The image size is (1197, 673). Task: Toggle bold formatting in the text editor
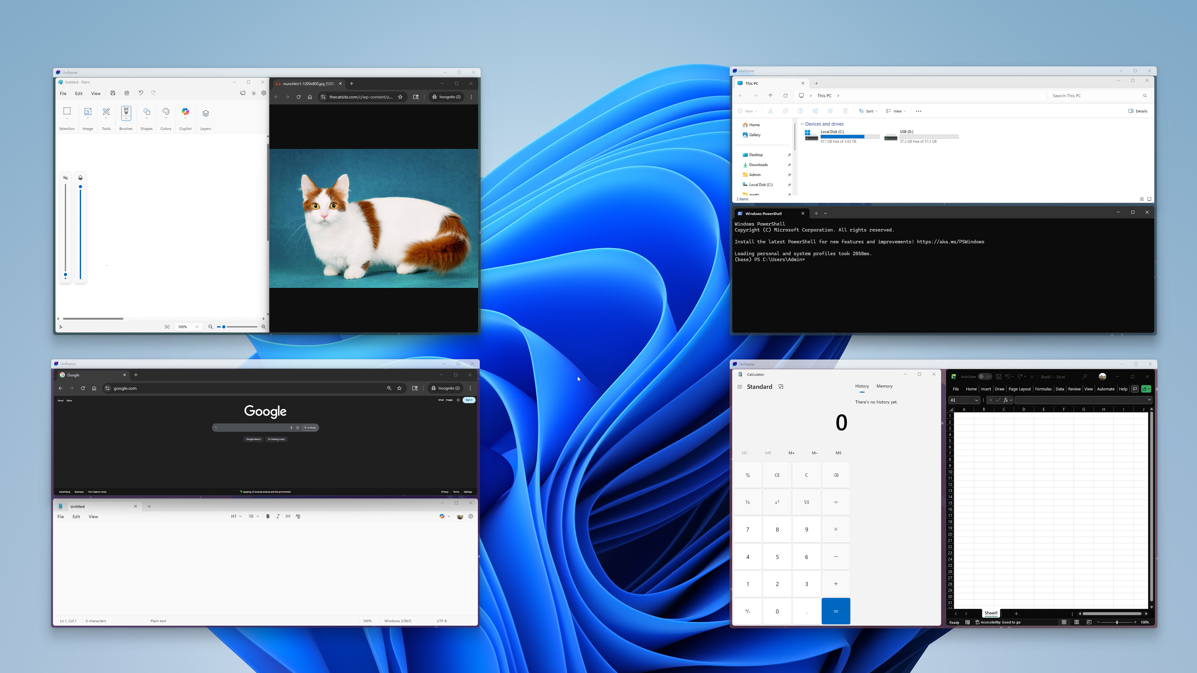point(268,516)
